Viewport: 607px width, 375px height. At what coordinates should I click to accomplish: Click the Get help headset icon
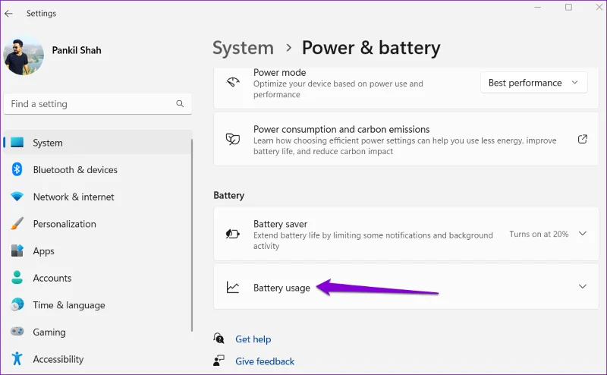coord(219,339)
